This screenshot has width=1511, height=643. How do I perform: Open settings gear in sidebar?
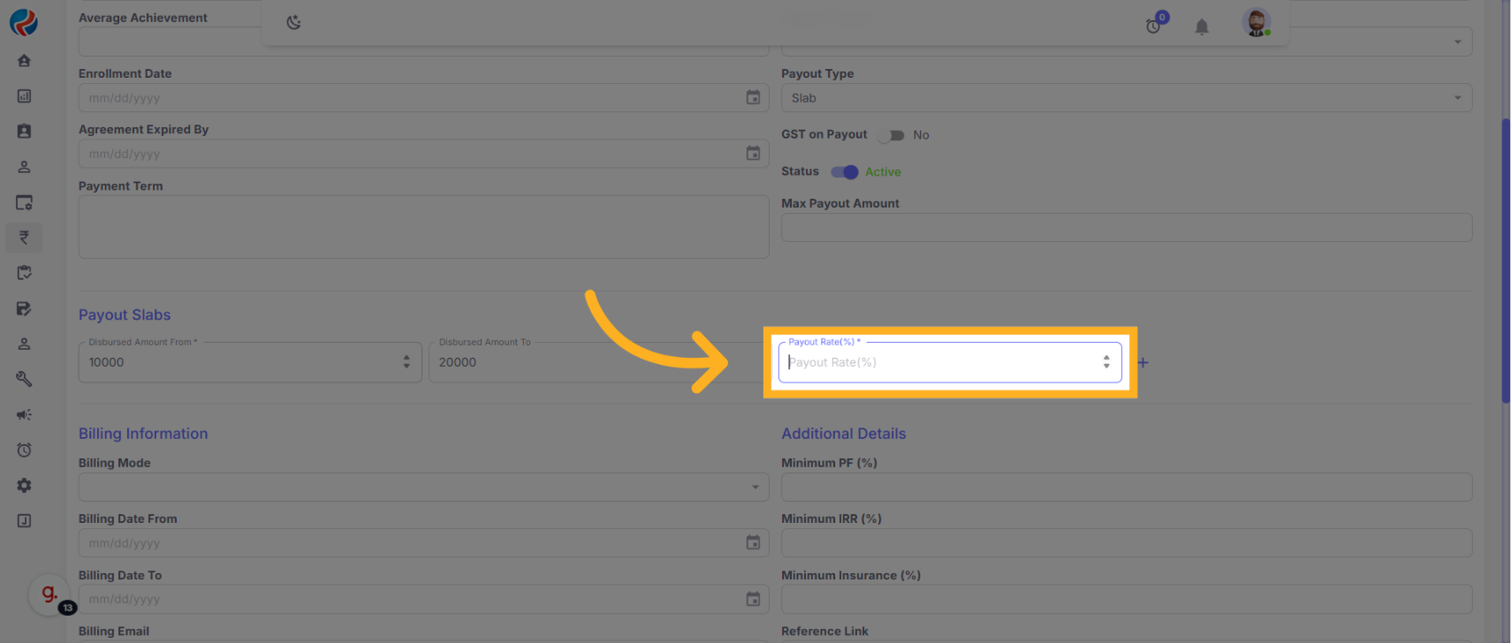[24, 485]
